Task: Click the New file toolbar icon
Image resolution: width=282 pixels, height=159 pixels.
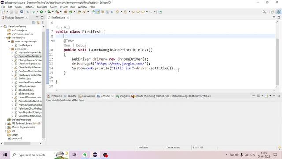Action: pos(4,12)
